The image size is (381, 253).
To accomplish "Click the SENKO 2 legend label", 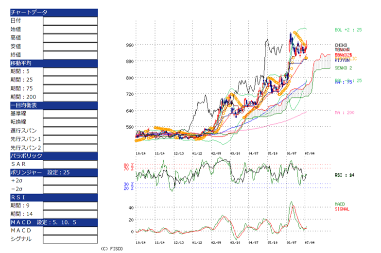I will coord(344,67).
